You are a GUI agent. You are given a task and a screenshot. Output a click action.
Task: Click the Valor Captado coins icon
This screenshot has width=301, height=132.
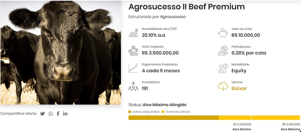[x=133, y=50]
